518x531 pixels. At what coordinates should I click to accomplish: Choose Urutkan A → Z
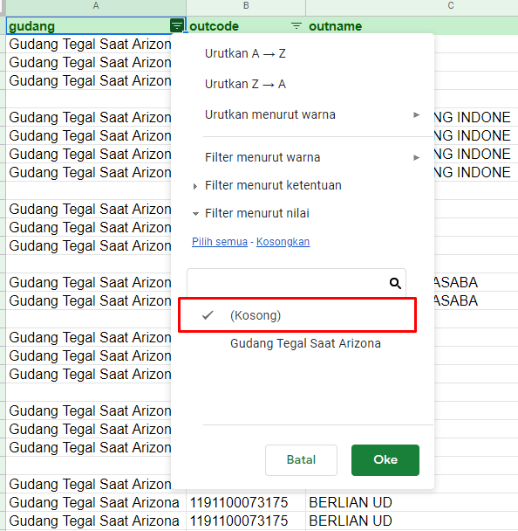[245, 53]
